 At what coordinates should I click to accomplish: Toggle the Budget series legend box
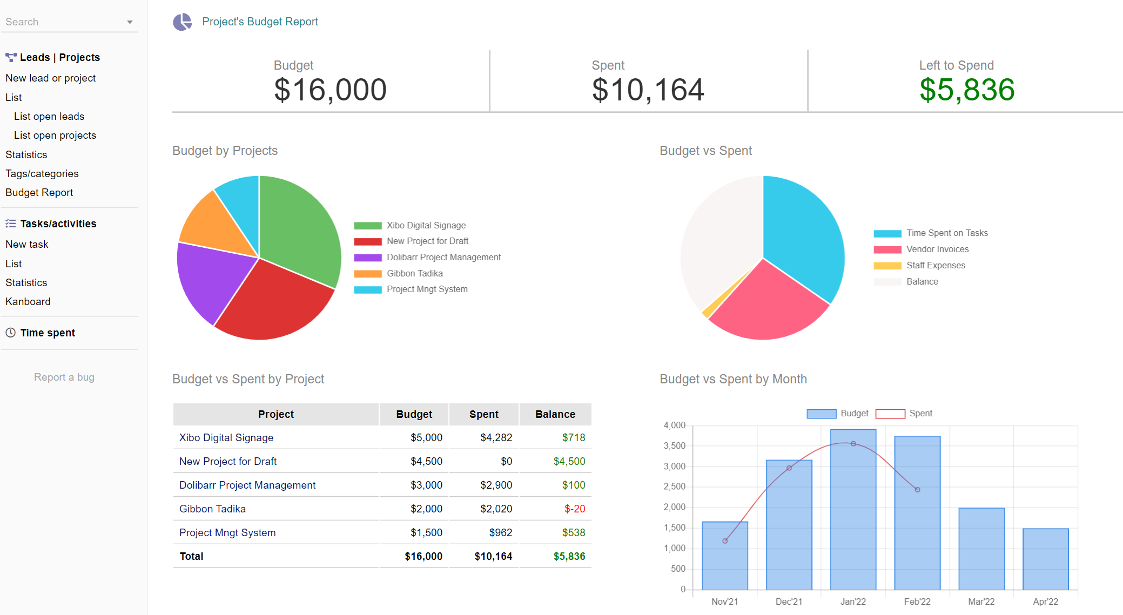coord(821,414)
